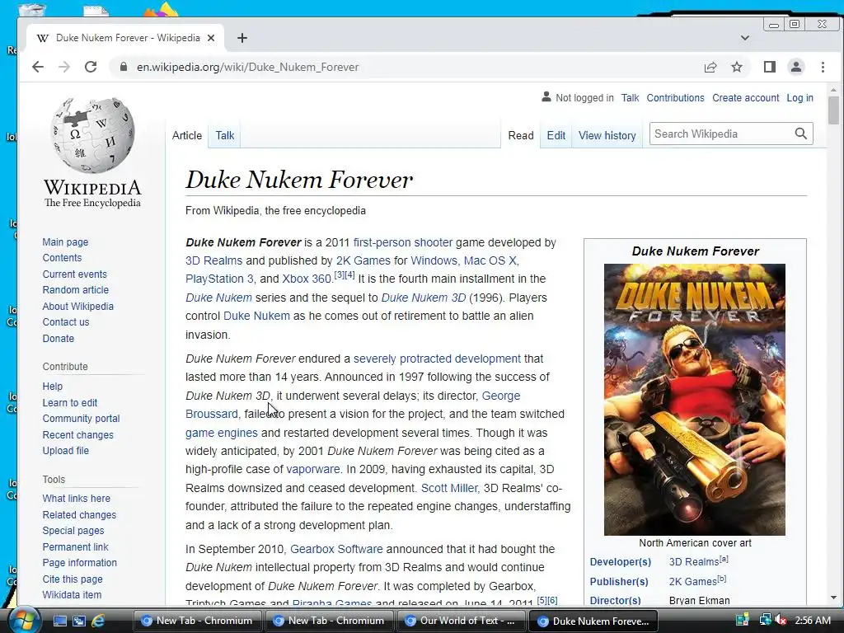This screenshot has width=844, height=633.
Task: Click the Donate sidebar link
Action: click(x=59, y=339)
